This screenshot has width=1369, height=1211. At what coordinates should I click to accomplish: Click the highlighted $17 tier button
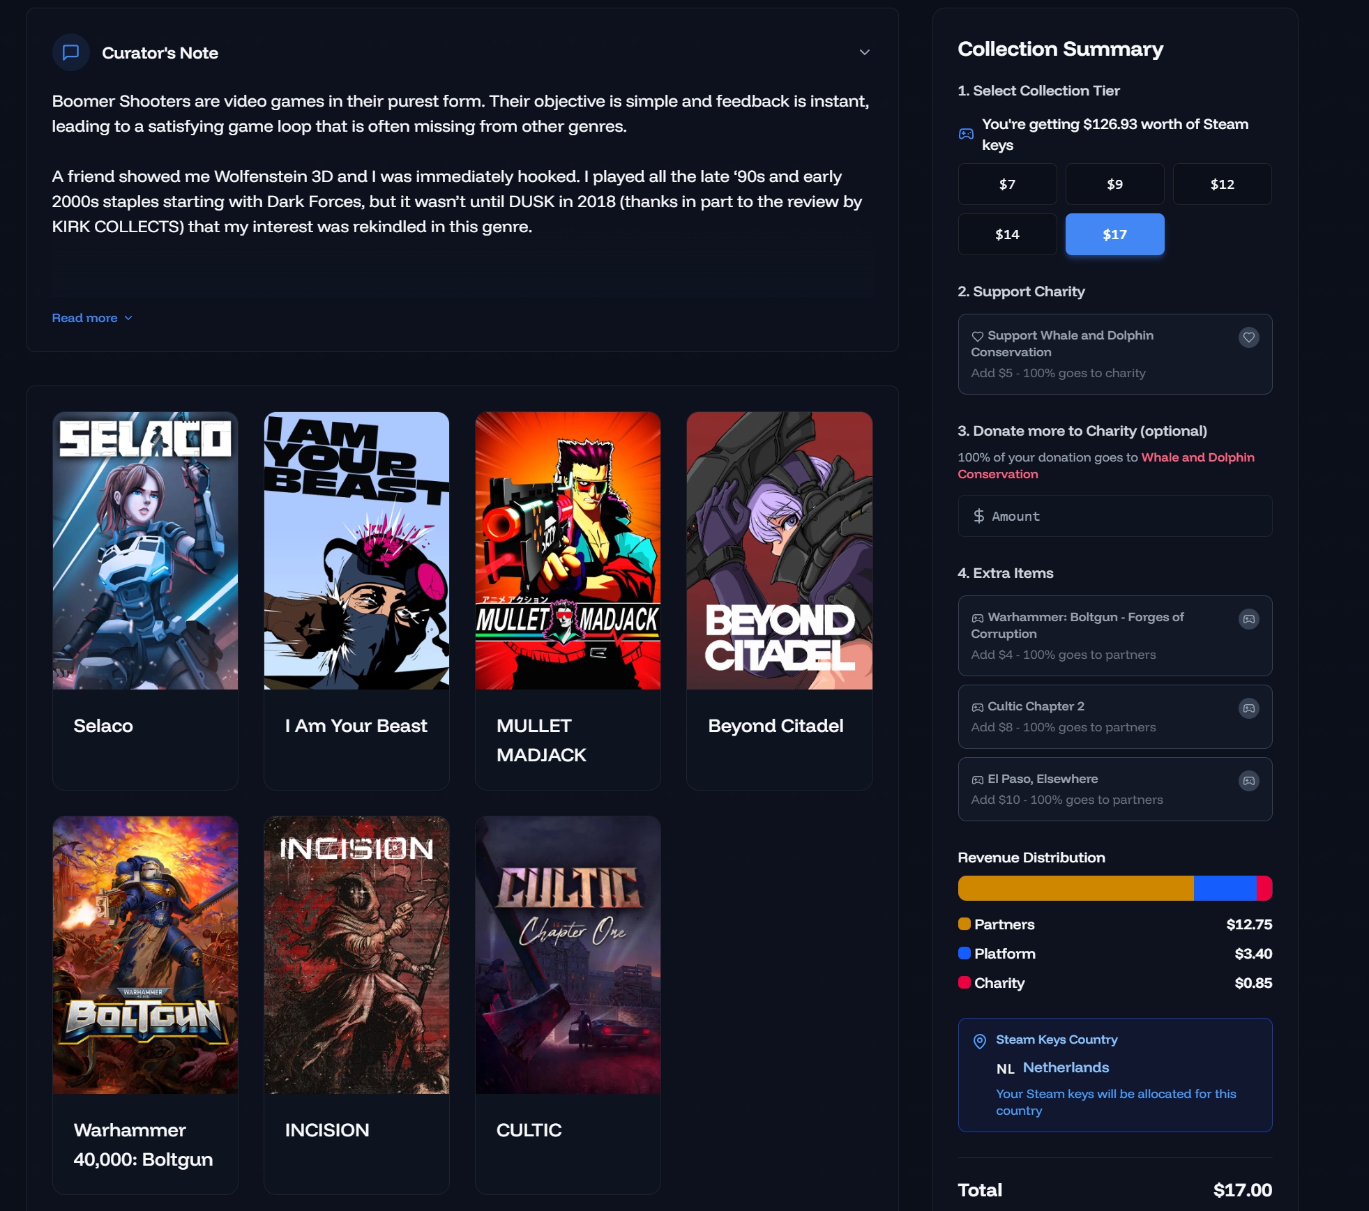(1114, 234)
